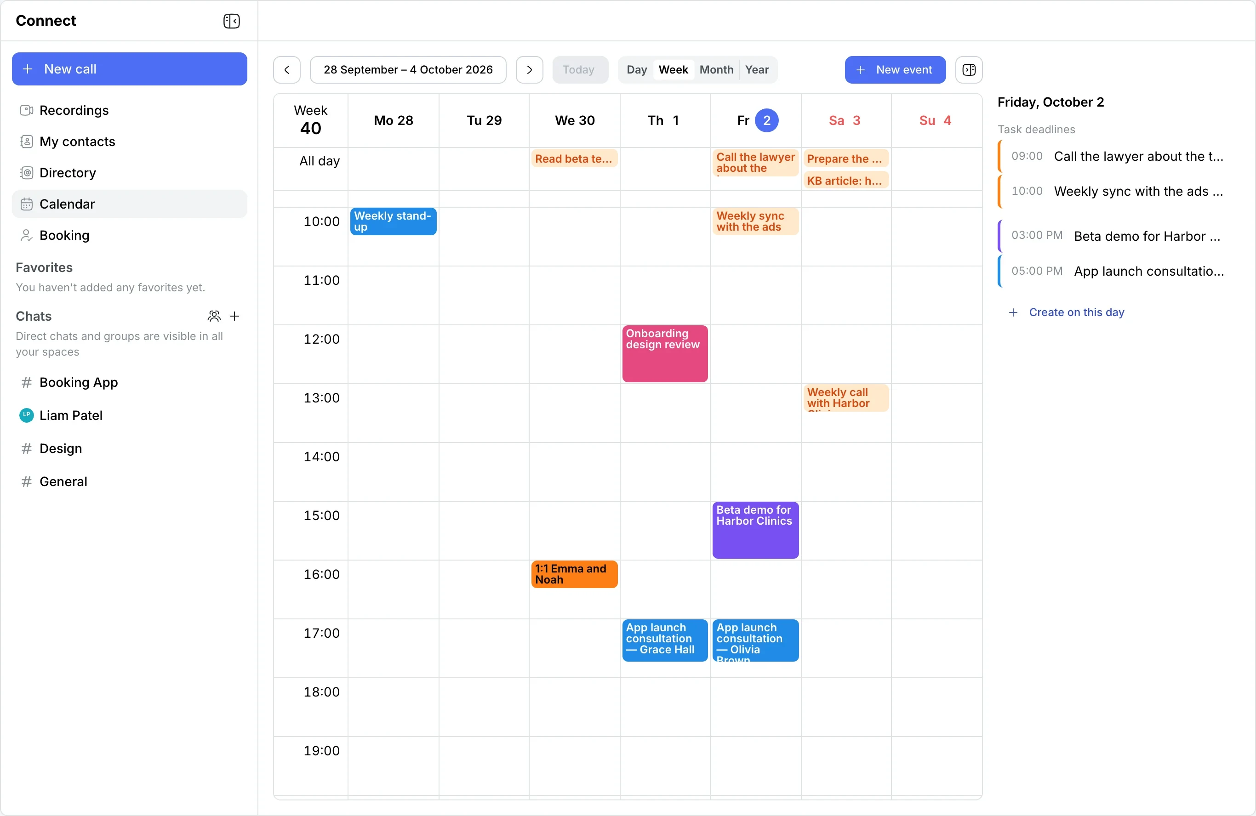Screen dimensions: 1256x816
Task: Open Weekly call with Harbor event
Action: (845, 398)
